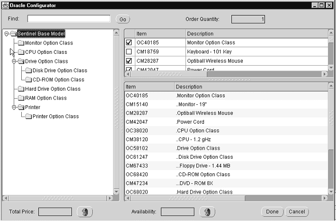
Task: Select Monitor Option Class label in the tree
Action: pyautogui.click(x=49, y=43)
